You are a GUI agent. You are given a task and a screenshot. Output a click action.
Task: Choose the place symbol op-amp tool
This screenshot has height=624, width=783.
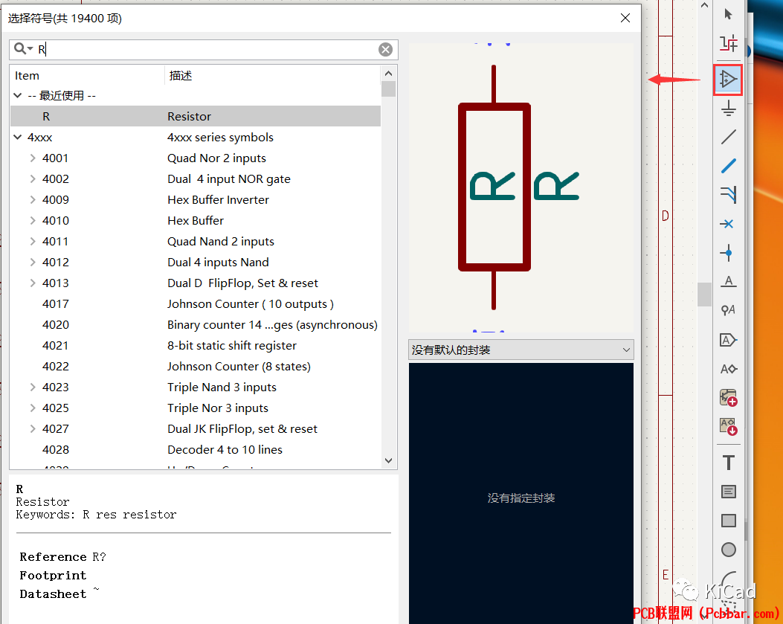[728, 79]
